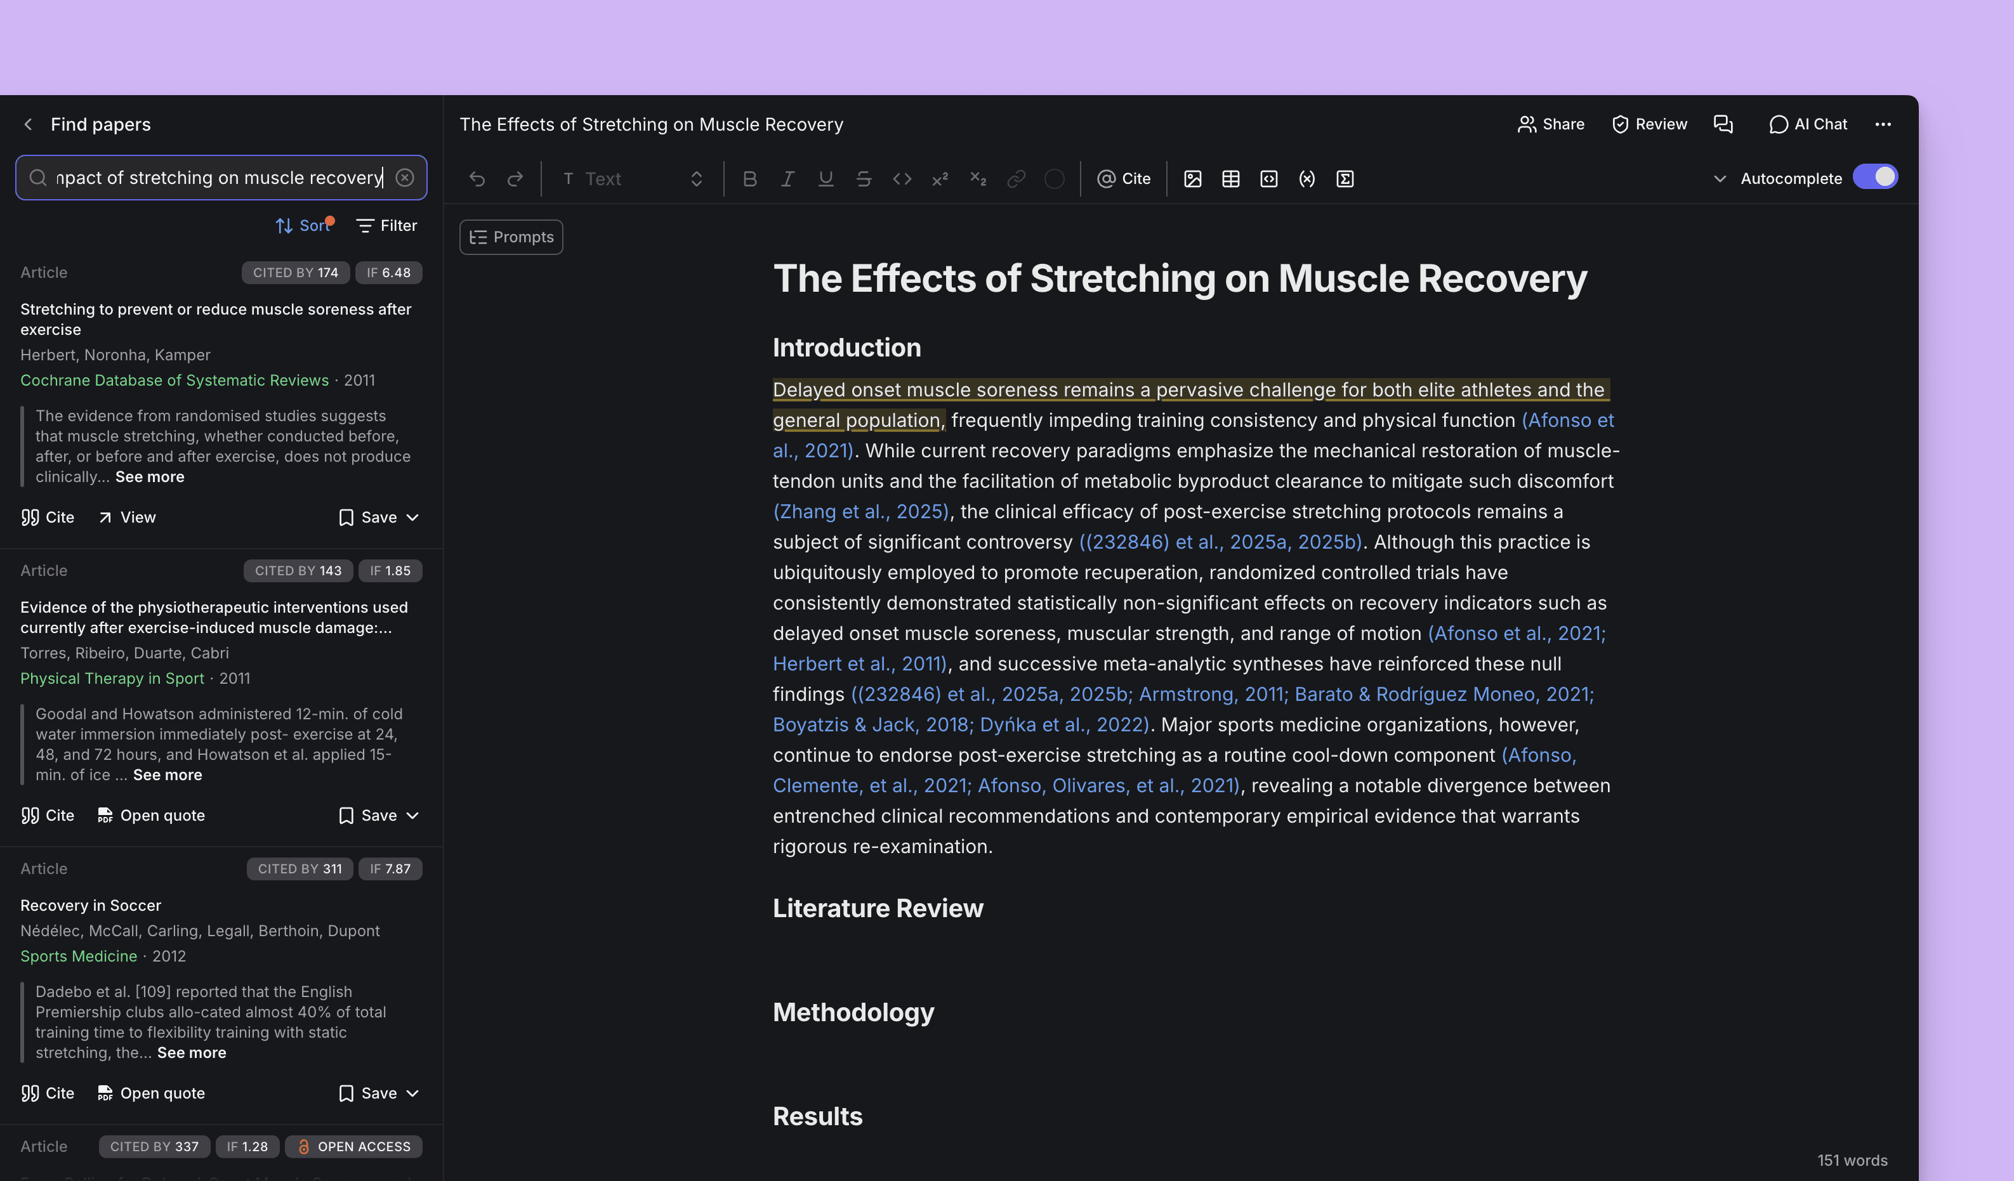Open the Prompts panel
Image resolution: width=2014 pixels, height=1181 pixels.
pos(511,237)
